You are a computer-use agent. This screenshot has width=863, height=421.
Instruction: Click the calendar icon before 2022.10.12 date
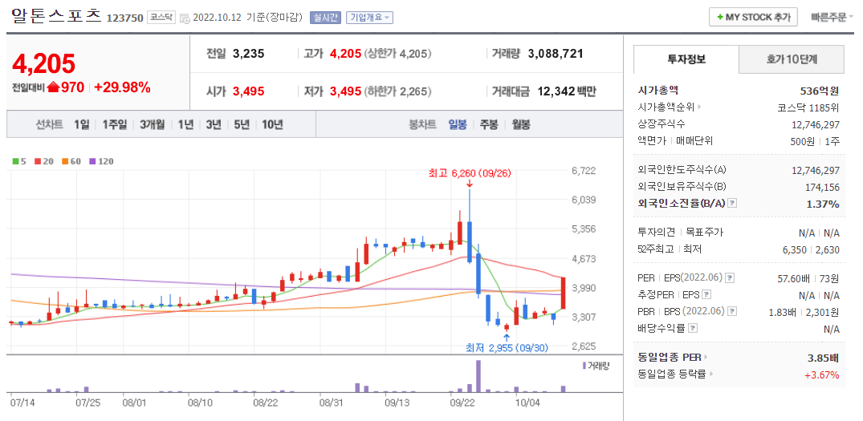tap(185, 18)
